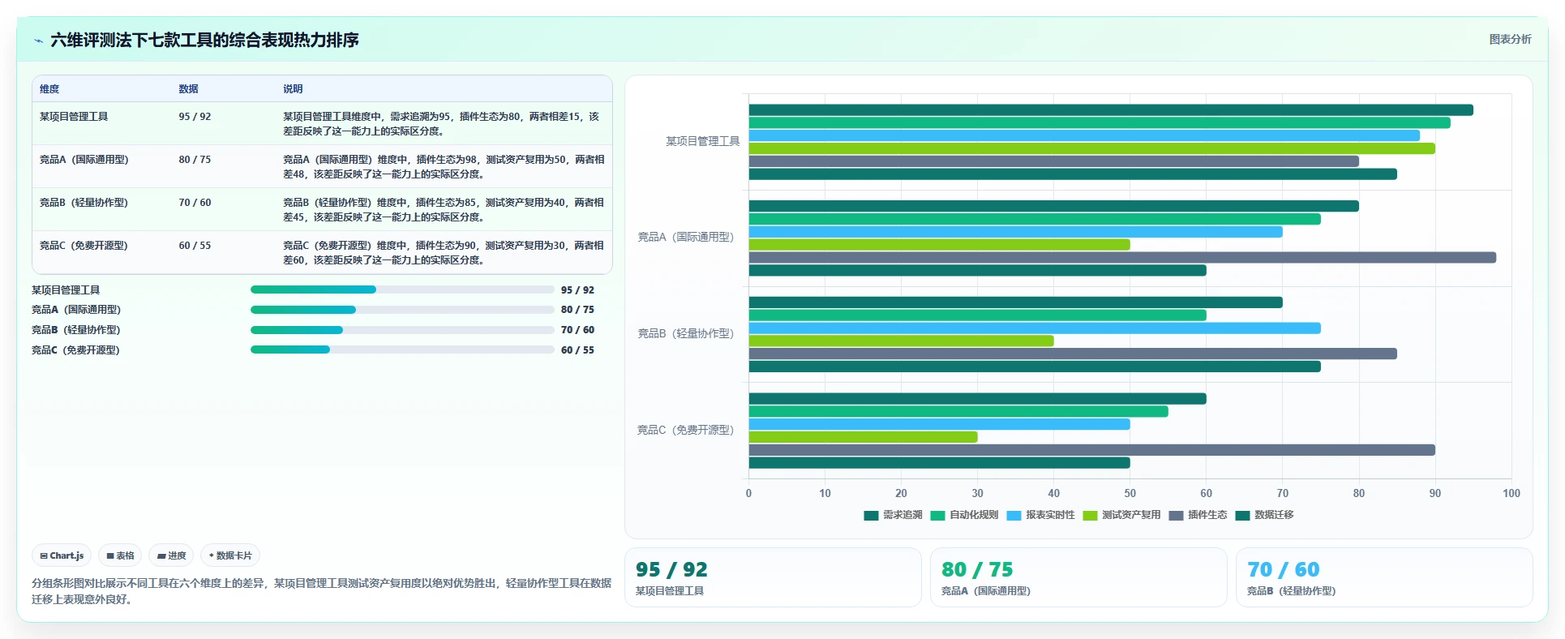Click 某项目管理工具's lime 测试资产复用 bar
Viewport: 1565px width, 639px height.
pos(1092,148)
